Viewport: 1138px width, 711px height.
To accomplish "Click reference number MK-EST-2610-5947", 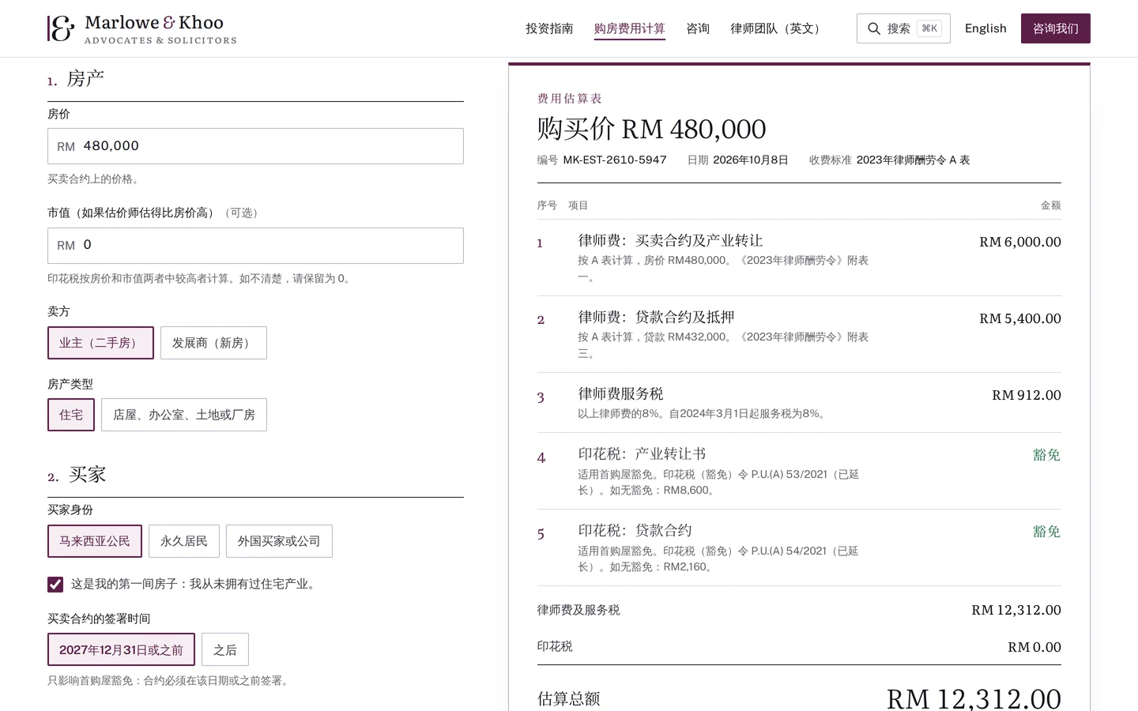I will 615,160.
